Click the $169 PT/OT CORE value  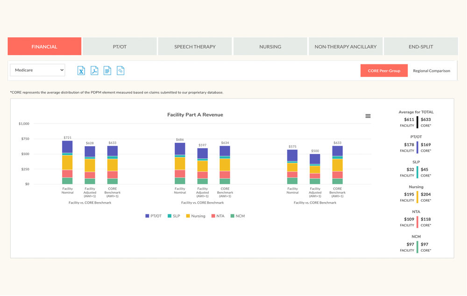(x=425, y=144)
